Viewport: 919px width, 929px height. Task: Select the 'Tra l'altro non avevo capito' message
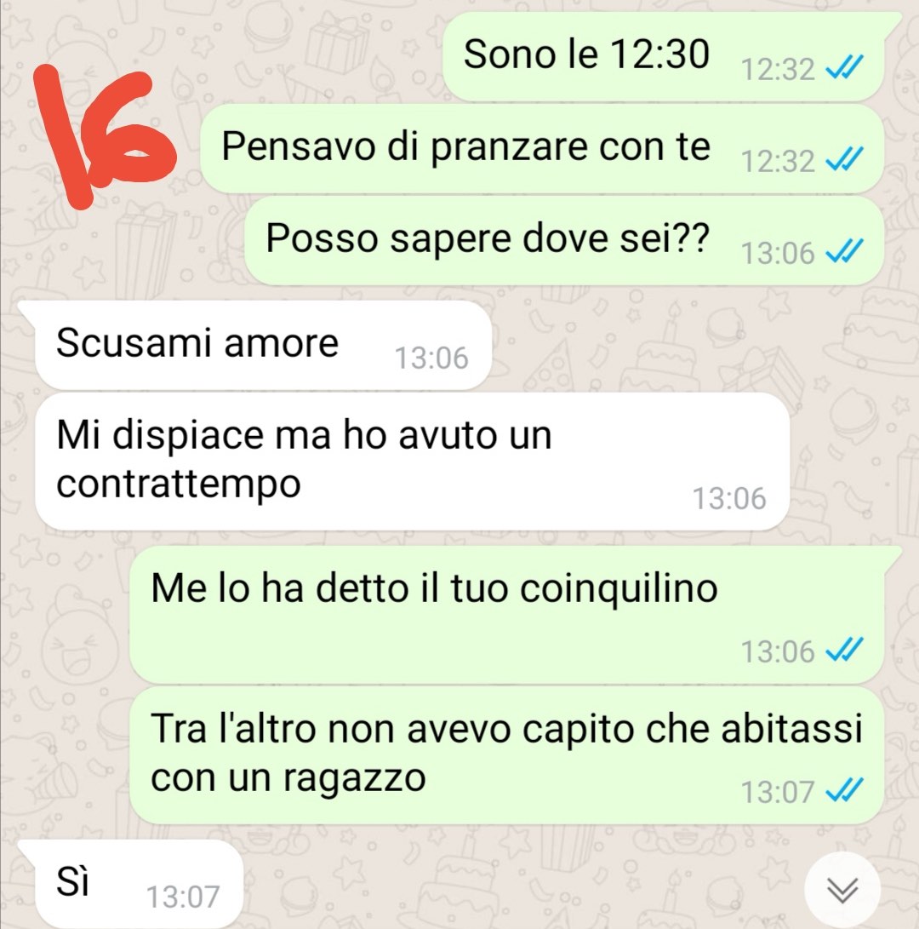tap(507, 754)
